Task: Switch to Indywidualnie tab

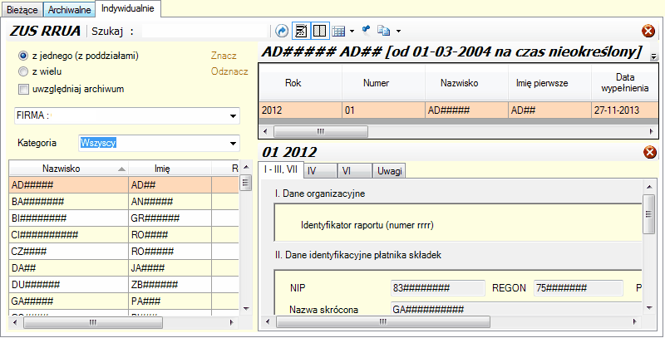Action: pyautogui.click(x=128, y=8)
